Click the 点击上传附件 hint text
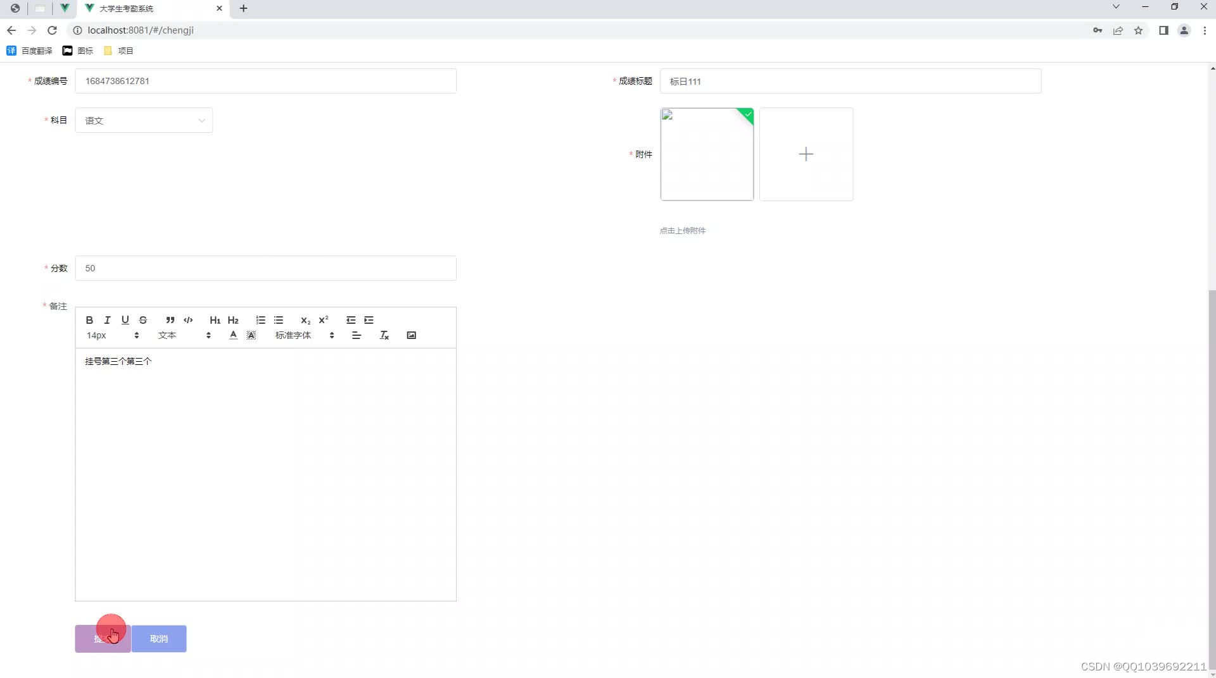 682,231
